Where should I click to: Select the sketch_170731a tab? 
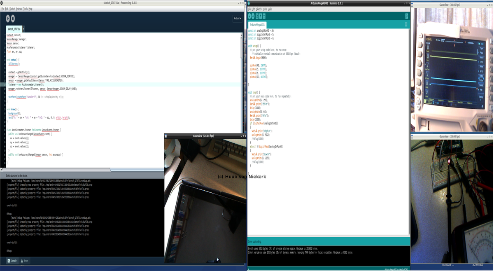[x=14, y=29]
